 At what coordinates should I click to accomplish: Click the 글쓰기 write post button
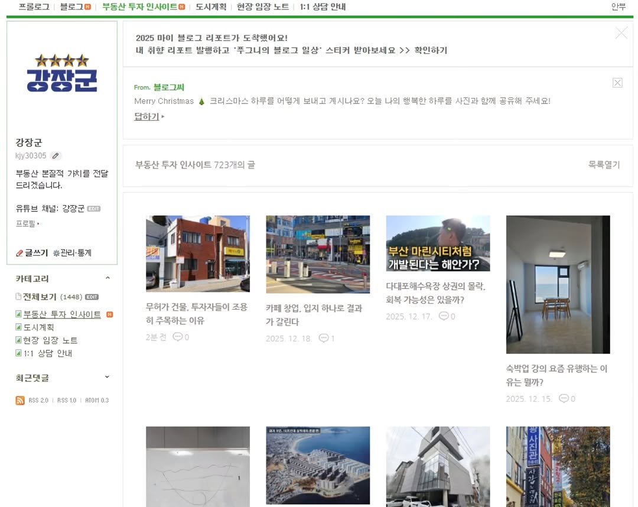click(32, 253)
